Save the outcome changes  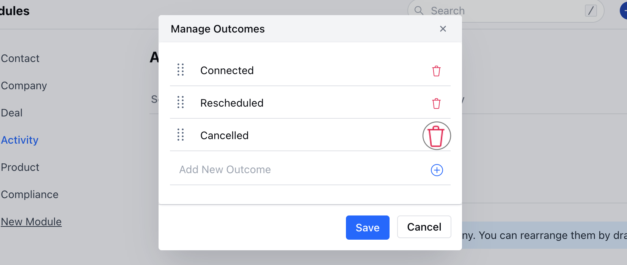[367, 227]
